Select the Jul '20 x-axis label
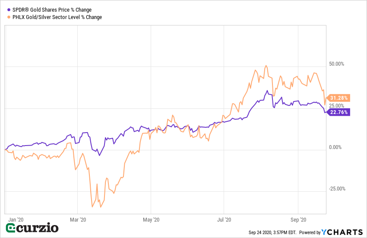This screenshot has width=367, height=238. click(x=224, y=219)
